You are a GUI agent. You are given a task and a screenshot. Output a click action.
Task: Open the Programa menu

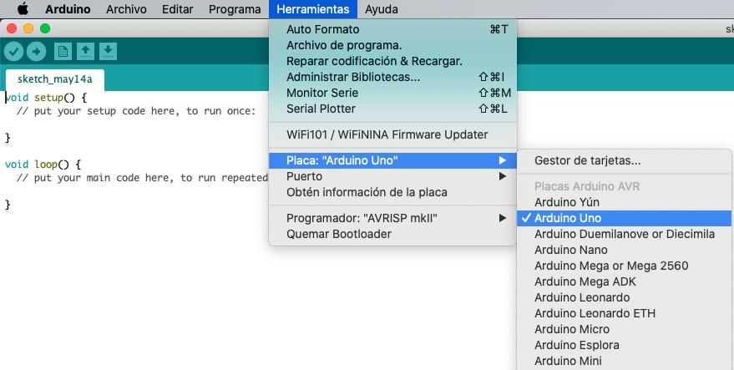tap(234, 9)
